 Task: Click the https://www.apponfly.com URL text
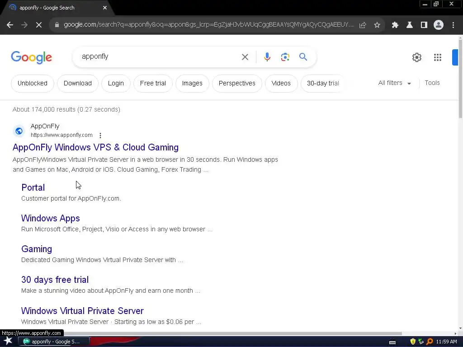point(61,135)
